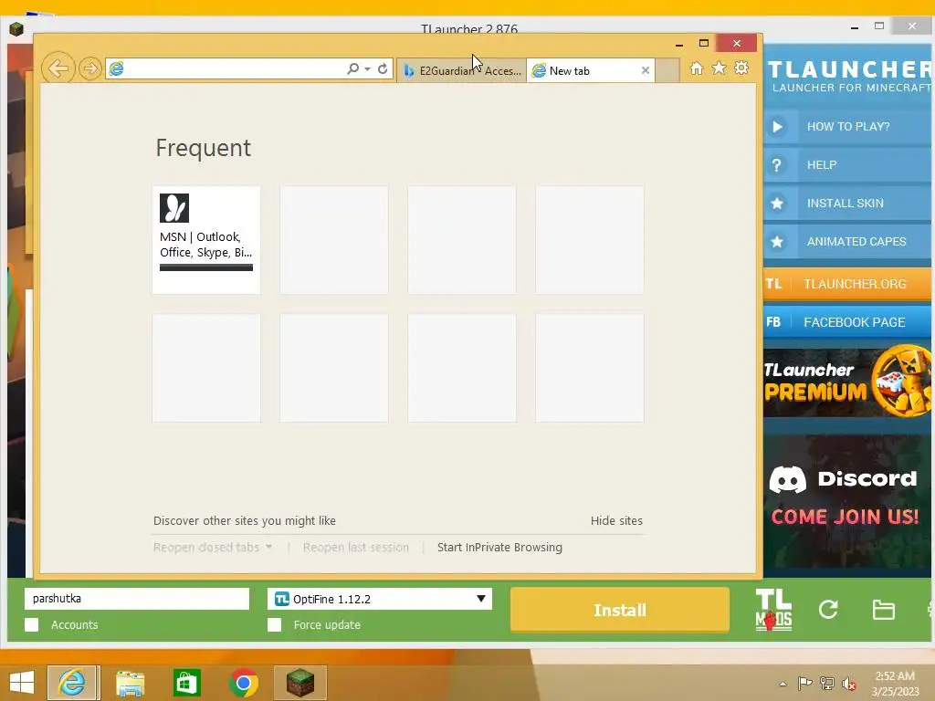Screen dimensions: 935x701
Task: Launch Google Chrome from the taskbar
Action: tap(243, 683)
